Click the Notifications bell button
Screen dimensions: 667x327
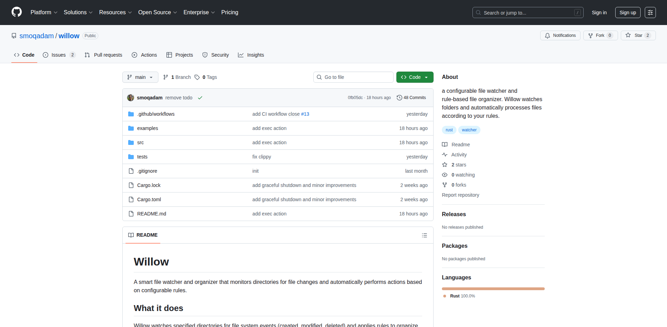(x=560, y=35)
